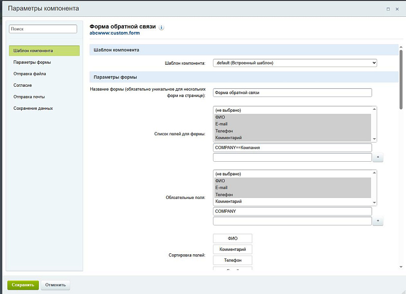Click the down arrow in the Список полей listbox
The width and height of the screenshot is (406, 294).
[375, 139]
